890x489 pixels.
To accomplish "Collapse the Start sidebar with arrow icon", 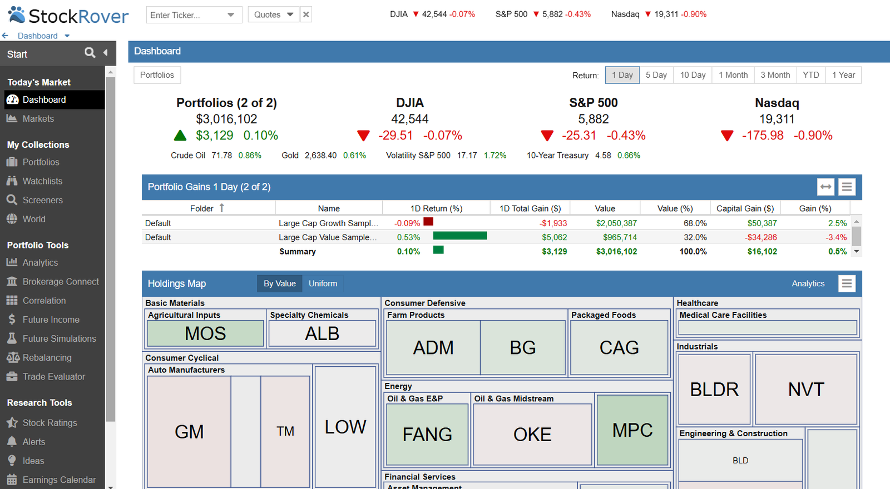I will (x=105, y=53).
